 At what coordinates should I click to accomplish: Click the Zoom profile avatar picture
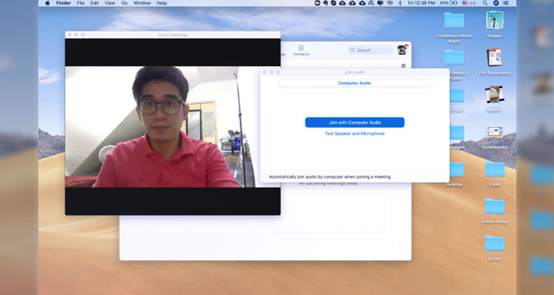[x=402, y=50]
